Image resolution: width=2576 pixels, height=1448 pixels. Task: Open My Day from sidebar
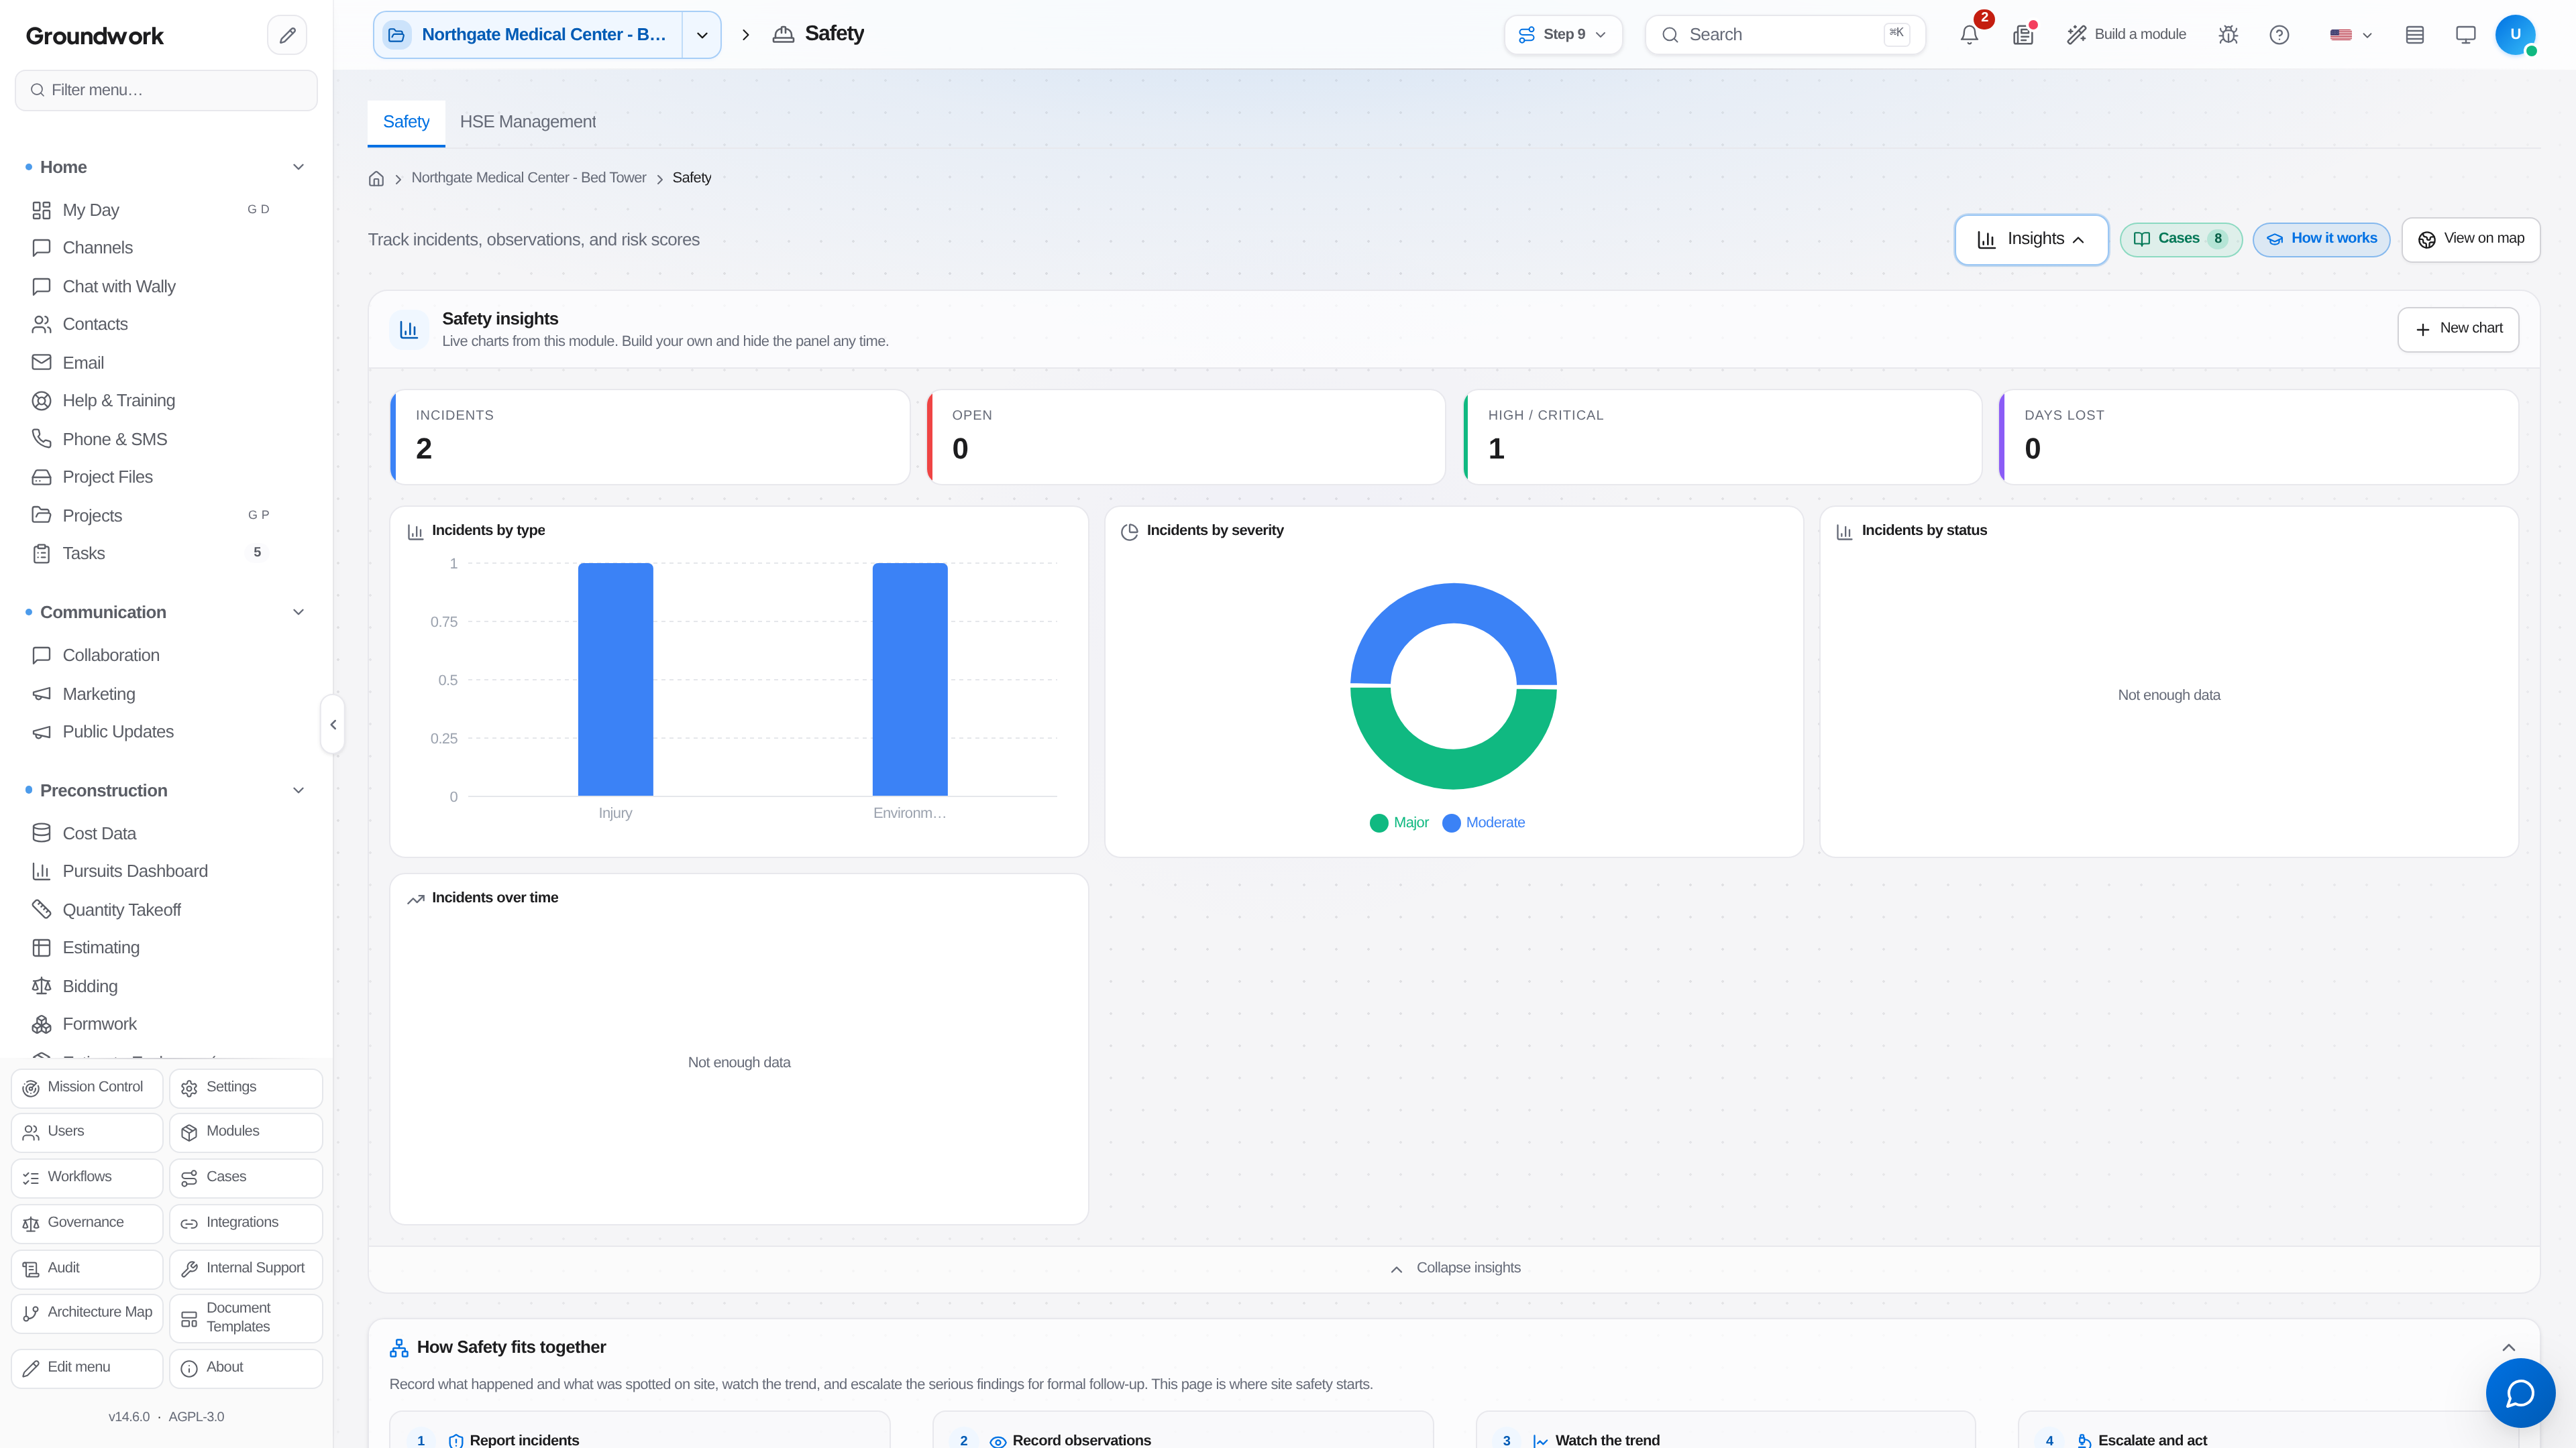[150, 210]
